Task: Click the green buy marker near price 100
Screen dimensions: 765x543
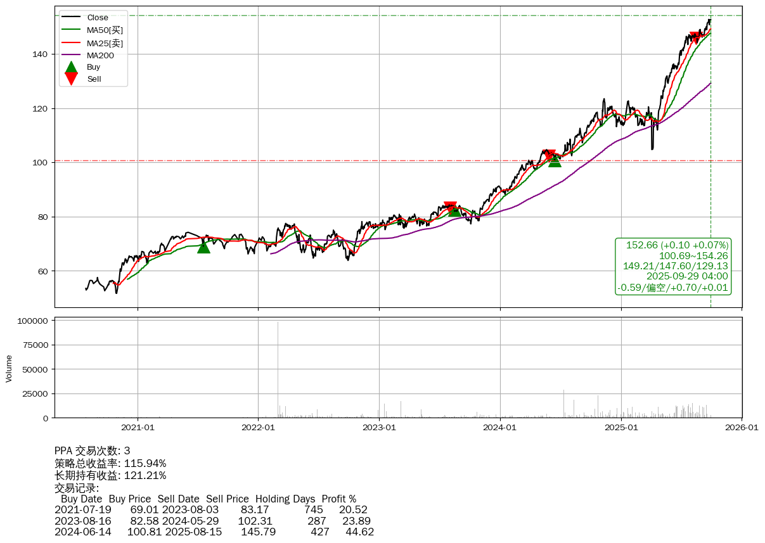Action: (x=555, y=160)
